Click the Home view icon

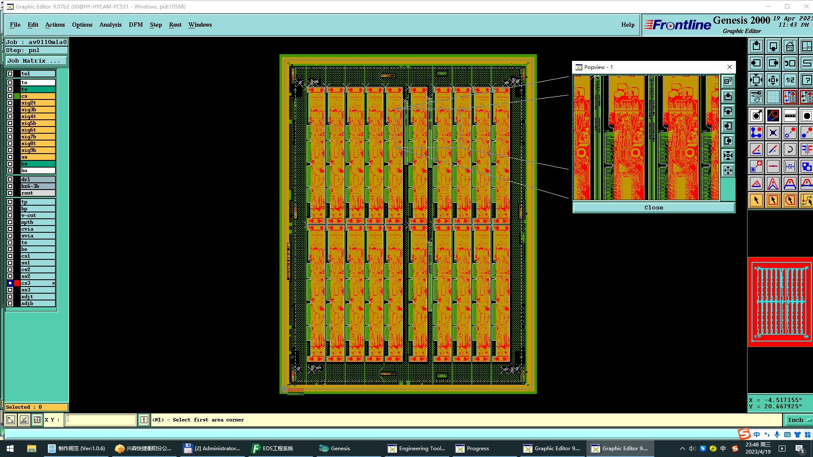click(x=790, y=46)
